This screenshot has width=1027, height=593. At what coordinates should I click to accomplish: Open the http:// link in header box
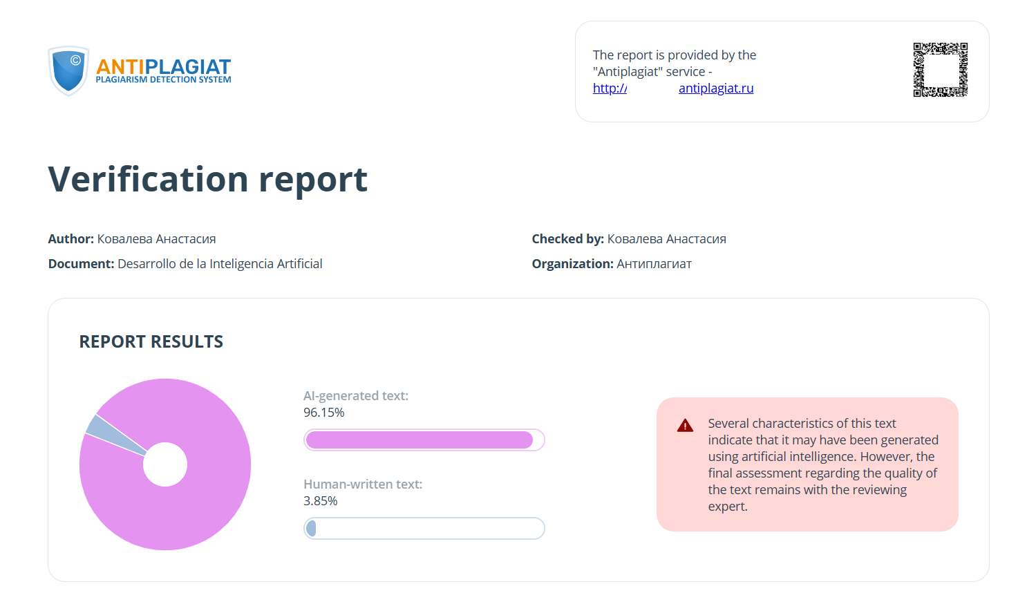(x=610, y=88)
